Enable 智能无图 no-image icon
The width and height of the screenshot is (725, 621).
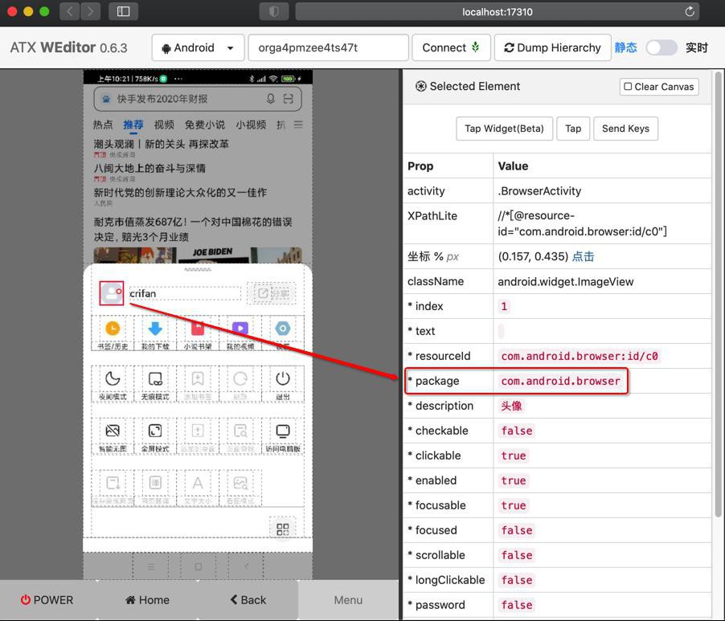tap(113, 431)
